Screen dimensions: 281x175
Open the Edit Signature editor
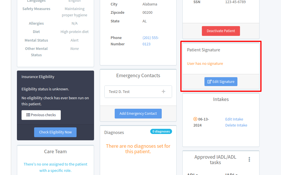click(221, 82)
